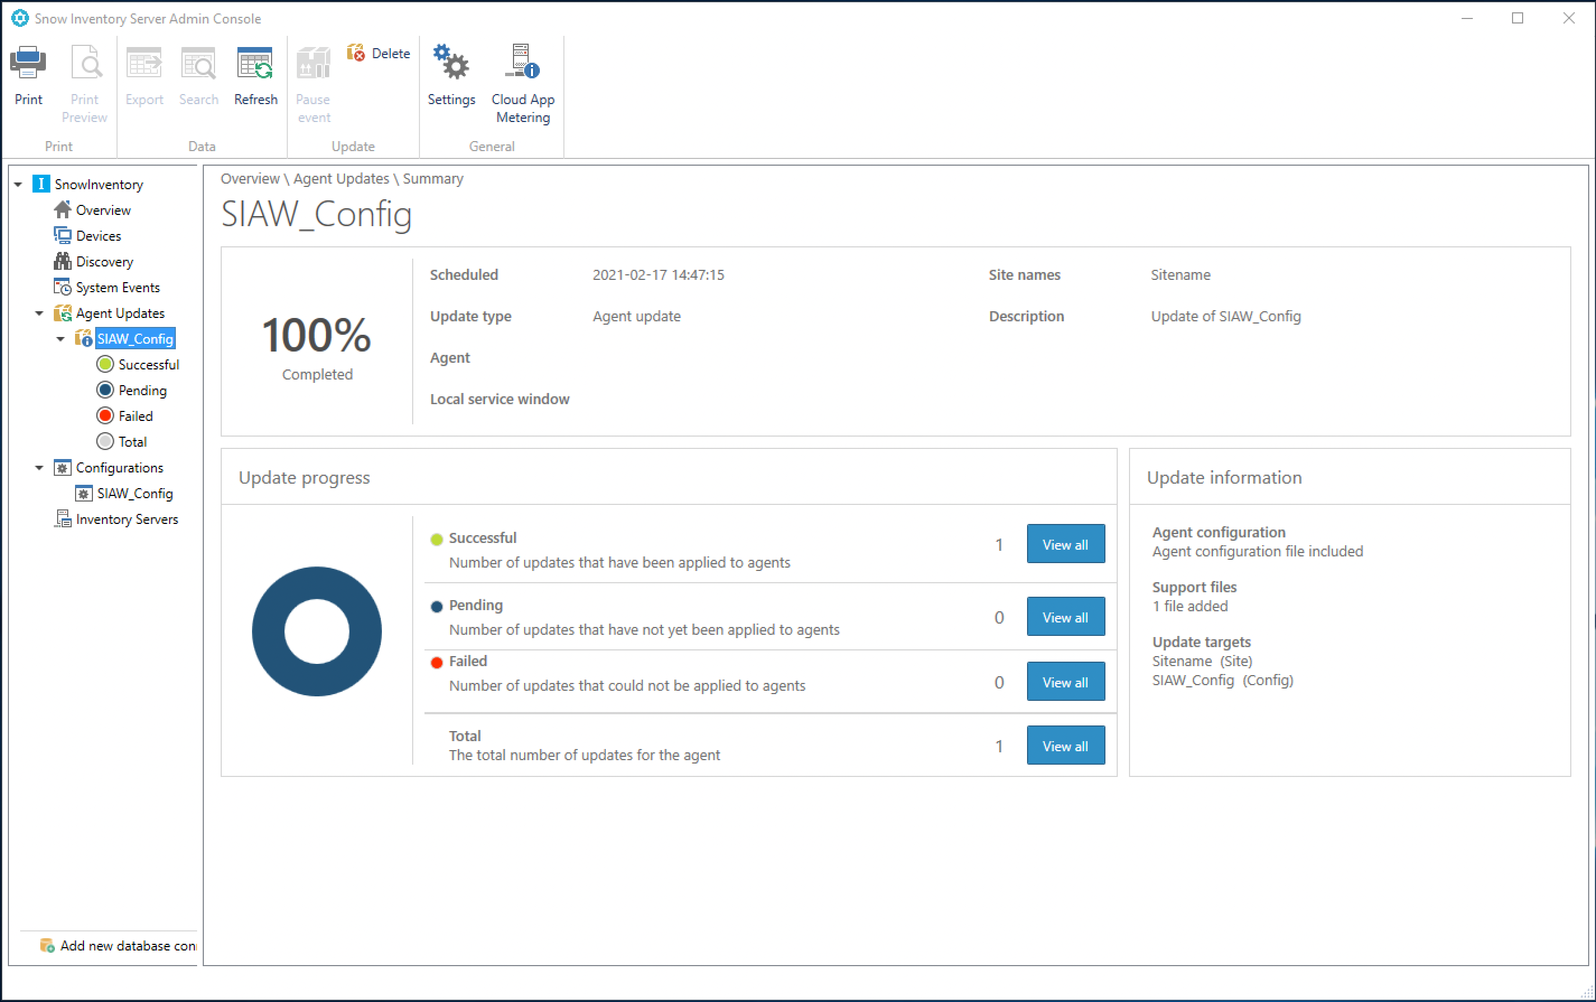Collapse the SIAW_Config update branch

(x=60, y=339)
